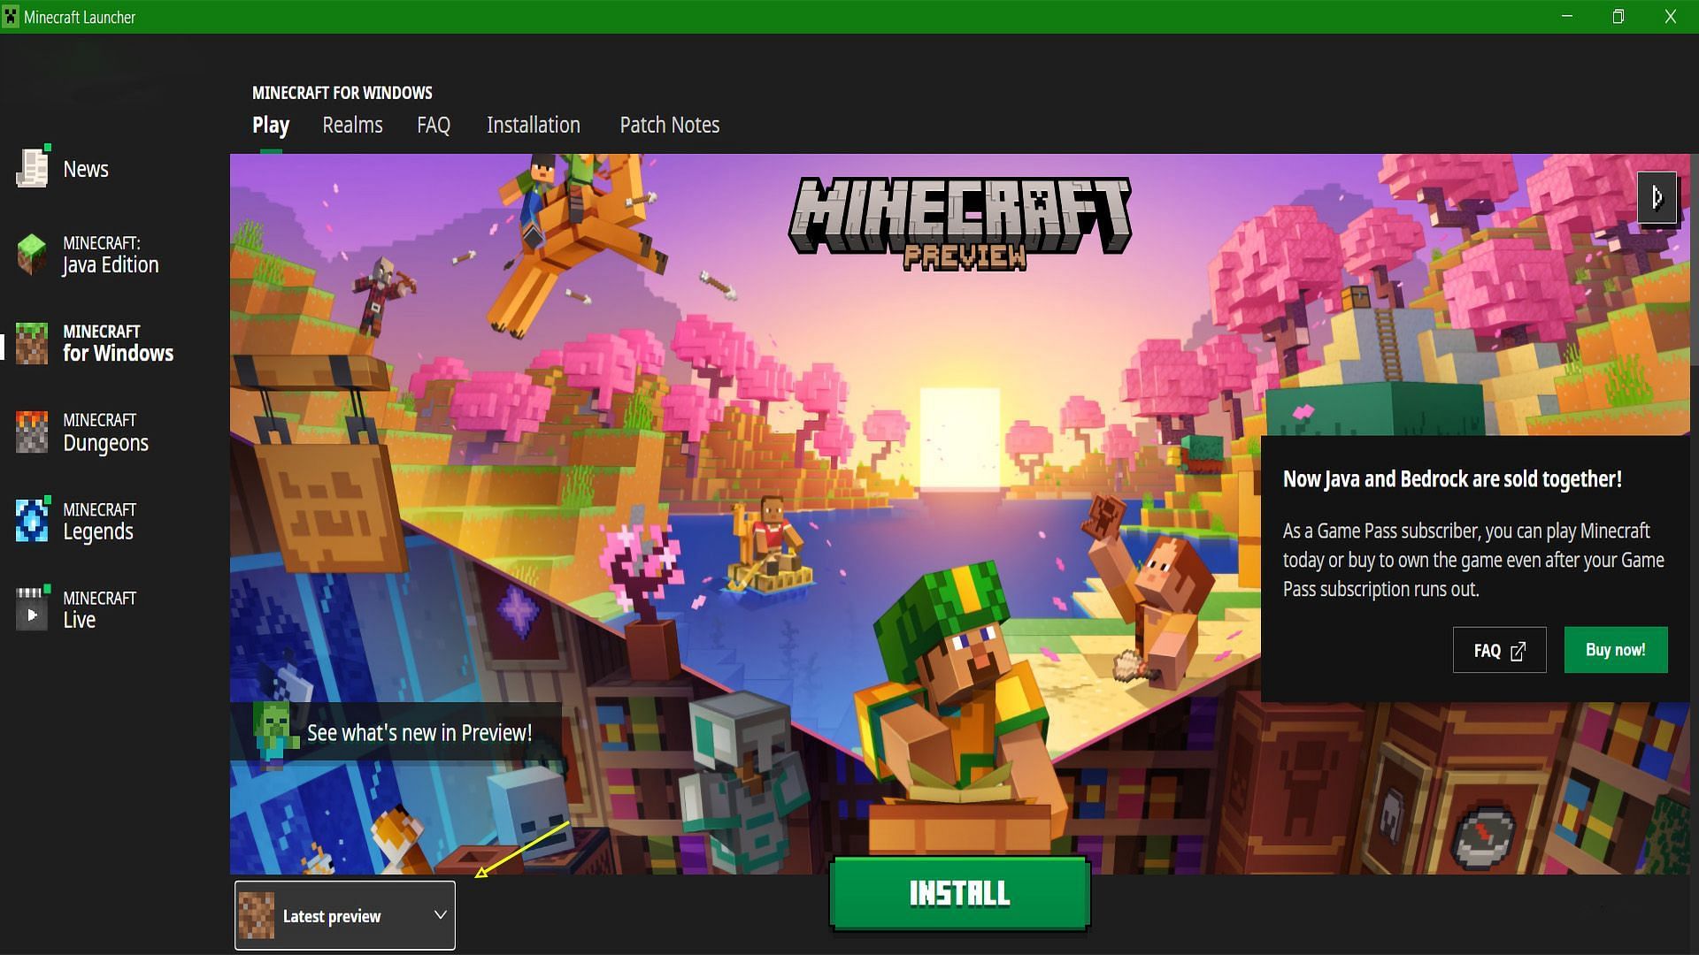Click the Install button
Screen dimensions: 1699x955
click(959, 893)
